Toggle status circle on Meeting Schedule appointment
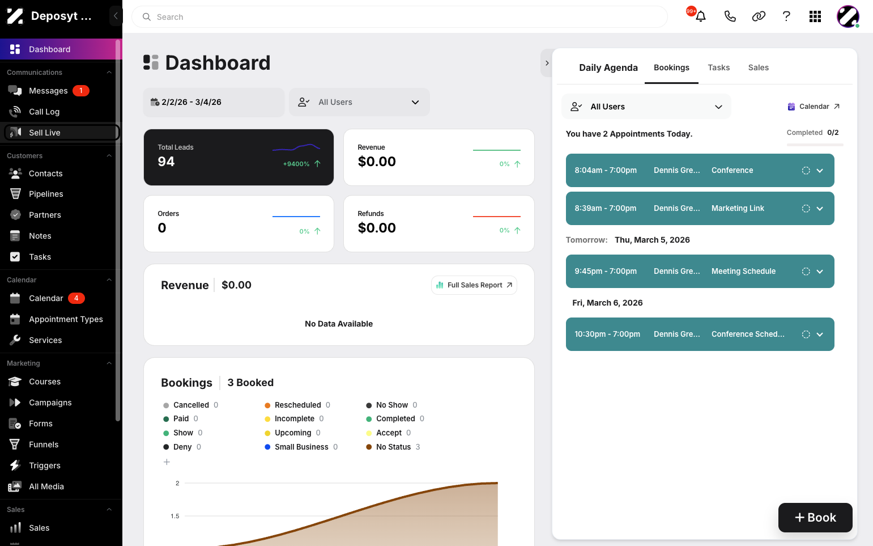Screen dimensions: 873x546 (806, 272)
